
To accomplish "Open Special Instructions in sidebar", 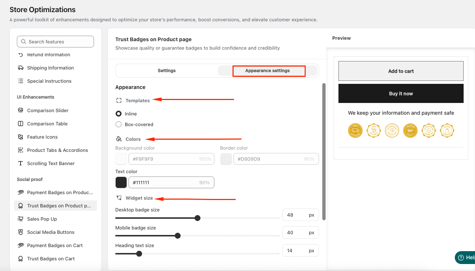I will [49, 81].
